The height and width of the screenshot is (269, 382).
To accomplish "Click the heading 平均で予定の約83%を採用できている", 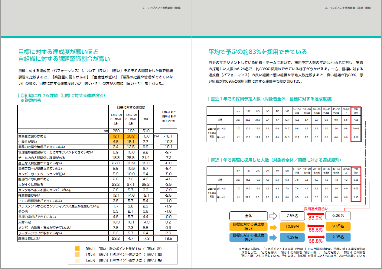I will click(x=257, y=52).
